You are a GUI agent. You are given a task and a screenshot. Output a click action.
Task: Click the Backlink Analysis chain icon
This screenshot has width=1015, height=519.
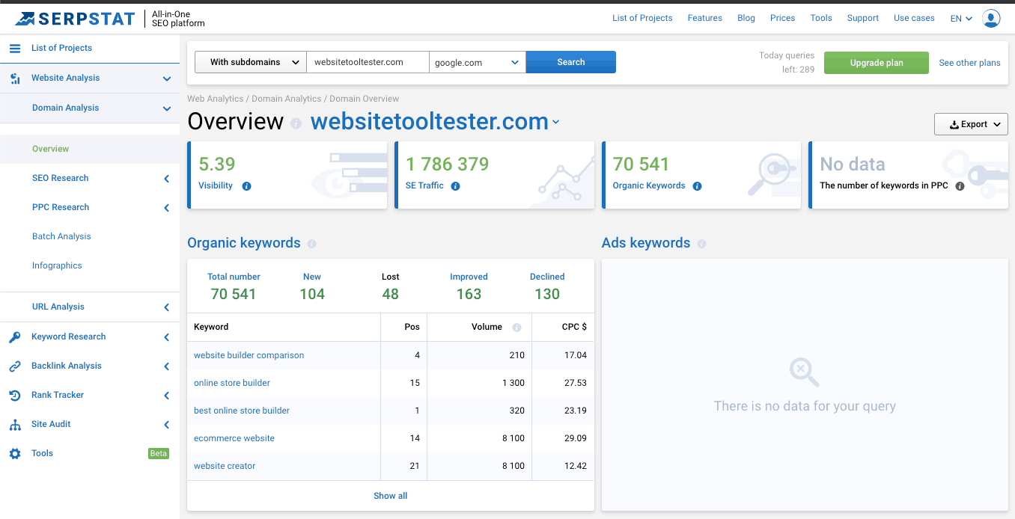coord(15,366)
